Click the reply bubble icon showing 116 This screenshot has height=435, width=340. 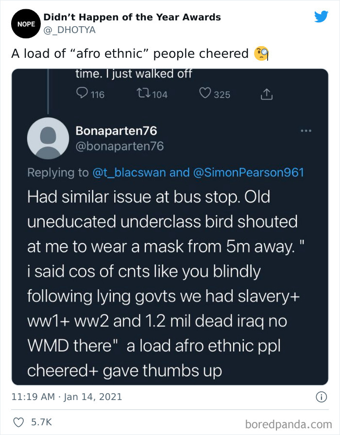(x=82, y=94)
